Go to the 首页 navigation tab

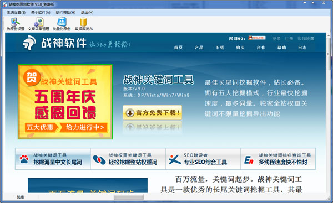click(178, 48)
